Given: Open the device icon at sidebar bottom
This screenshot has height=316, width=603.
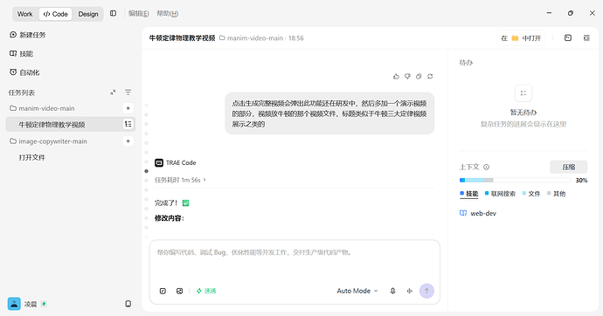Looking at the screenshot, I should [x=128, y=304].
